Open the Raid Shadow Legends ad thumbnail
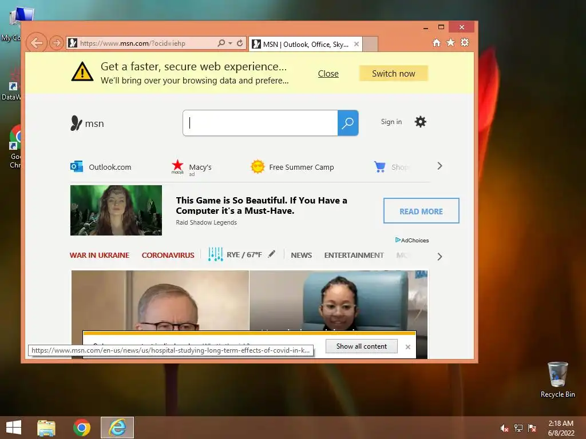 click(116, 210)
